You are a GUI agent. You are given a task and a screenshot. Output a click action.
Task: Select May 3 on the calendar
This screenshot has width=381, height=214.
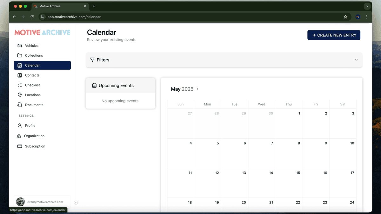click(343, 124)
